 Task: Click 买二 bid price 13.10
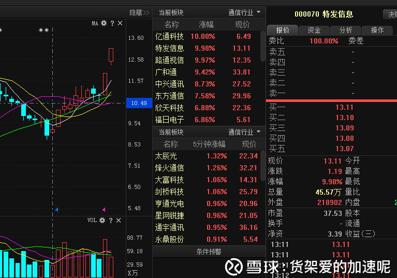pos(344,118)
